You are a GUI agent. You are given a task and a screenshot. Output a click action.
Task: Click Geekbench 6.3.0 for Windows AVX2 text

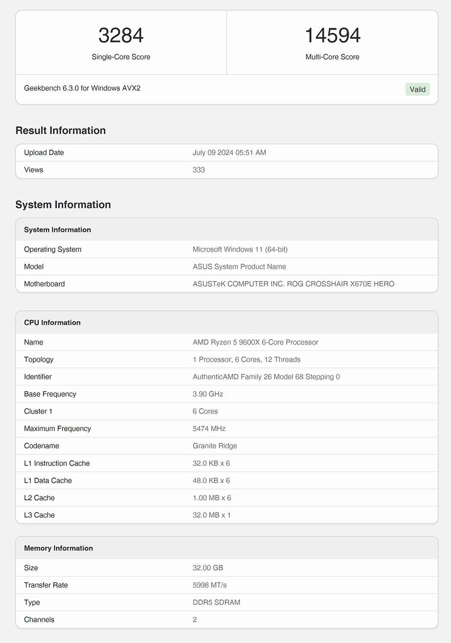tap(82, 88)
